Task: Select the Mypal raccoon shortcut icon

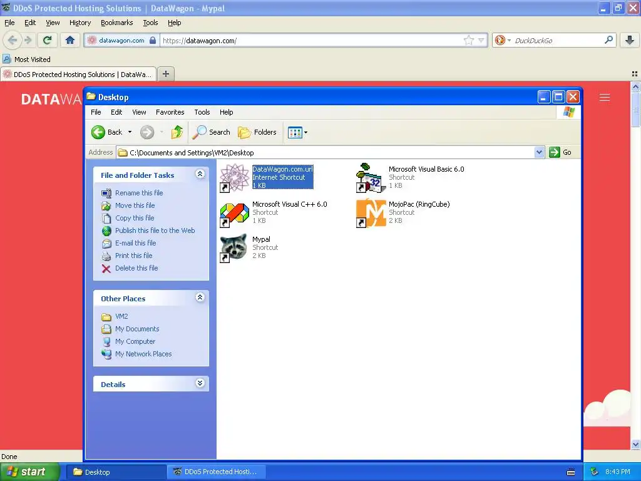Action: pyautogui.click(x=234, y=248)
